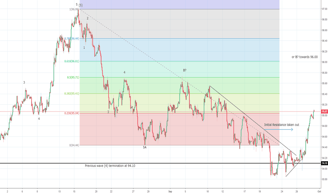Click the red 95.07 current price tag
Screen dimensions: 328x194
click(x=324, y=111)
